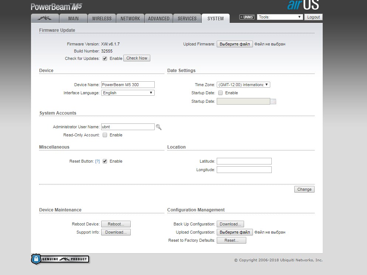The image size is (367, 275).
Task: Click the build number 32555
Action: point(107,51)
